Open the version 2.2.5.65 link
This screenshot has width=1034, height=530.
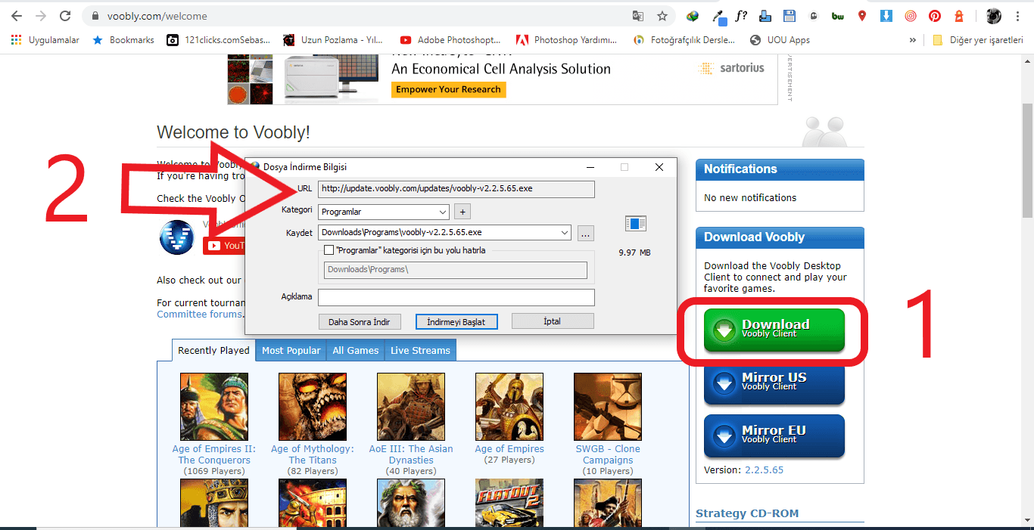tap(764, 470)
